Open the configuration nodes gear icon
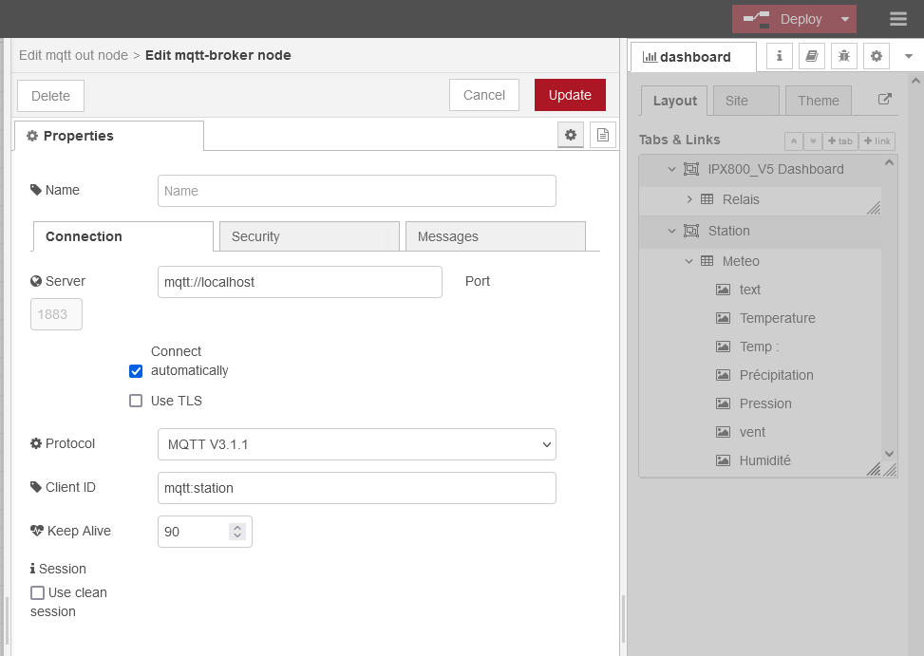 pyautogui.click(x=876, y=56)
